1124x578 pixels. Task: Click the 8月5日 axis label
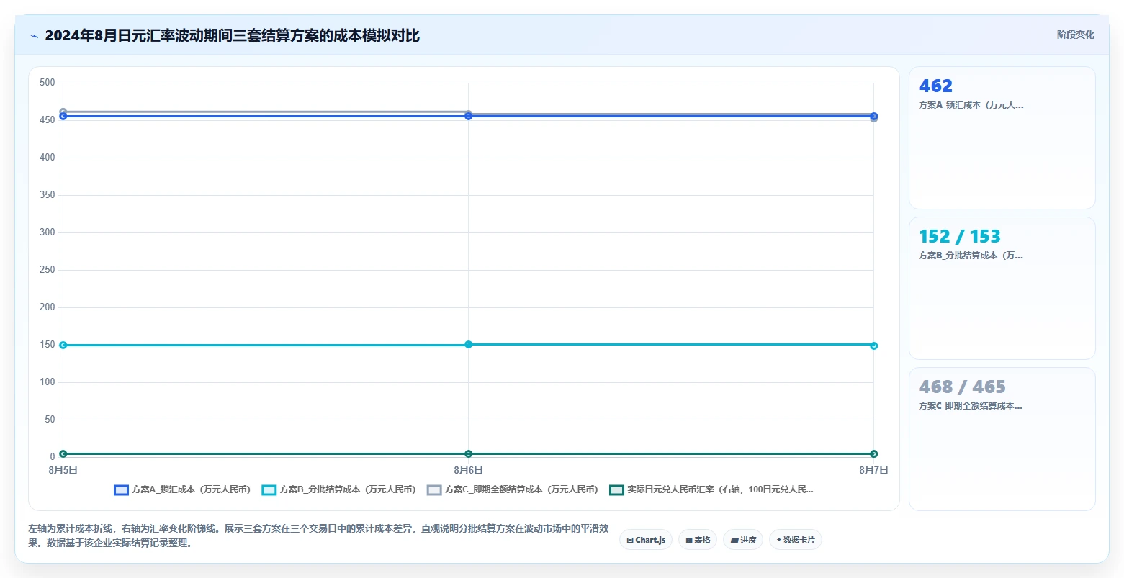[63, 470]
